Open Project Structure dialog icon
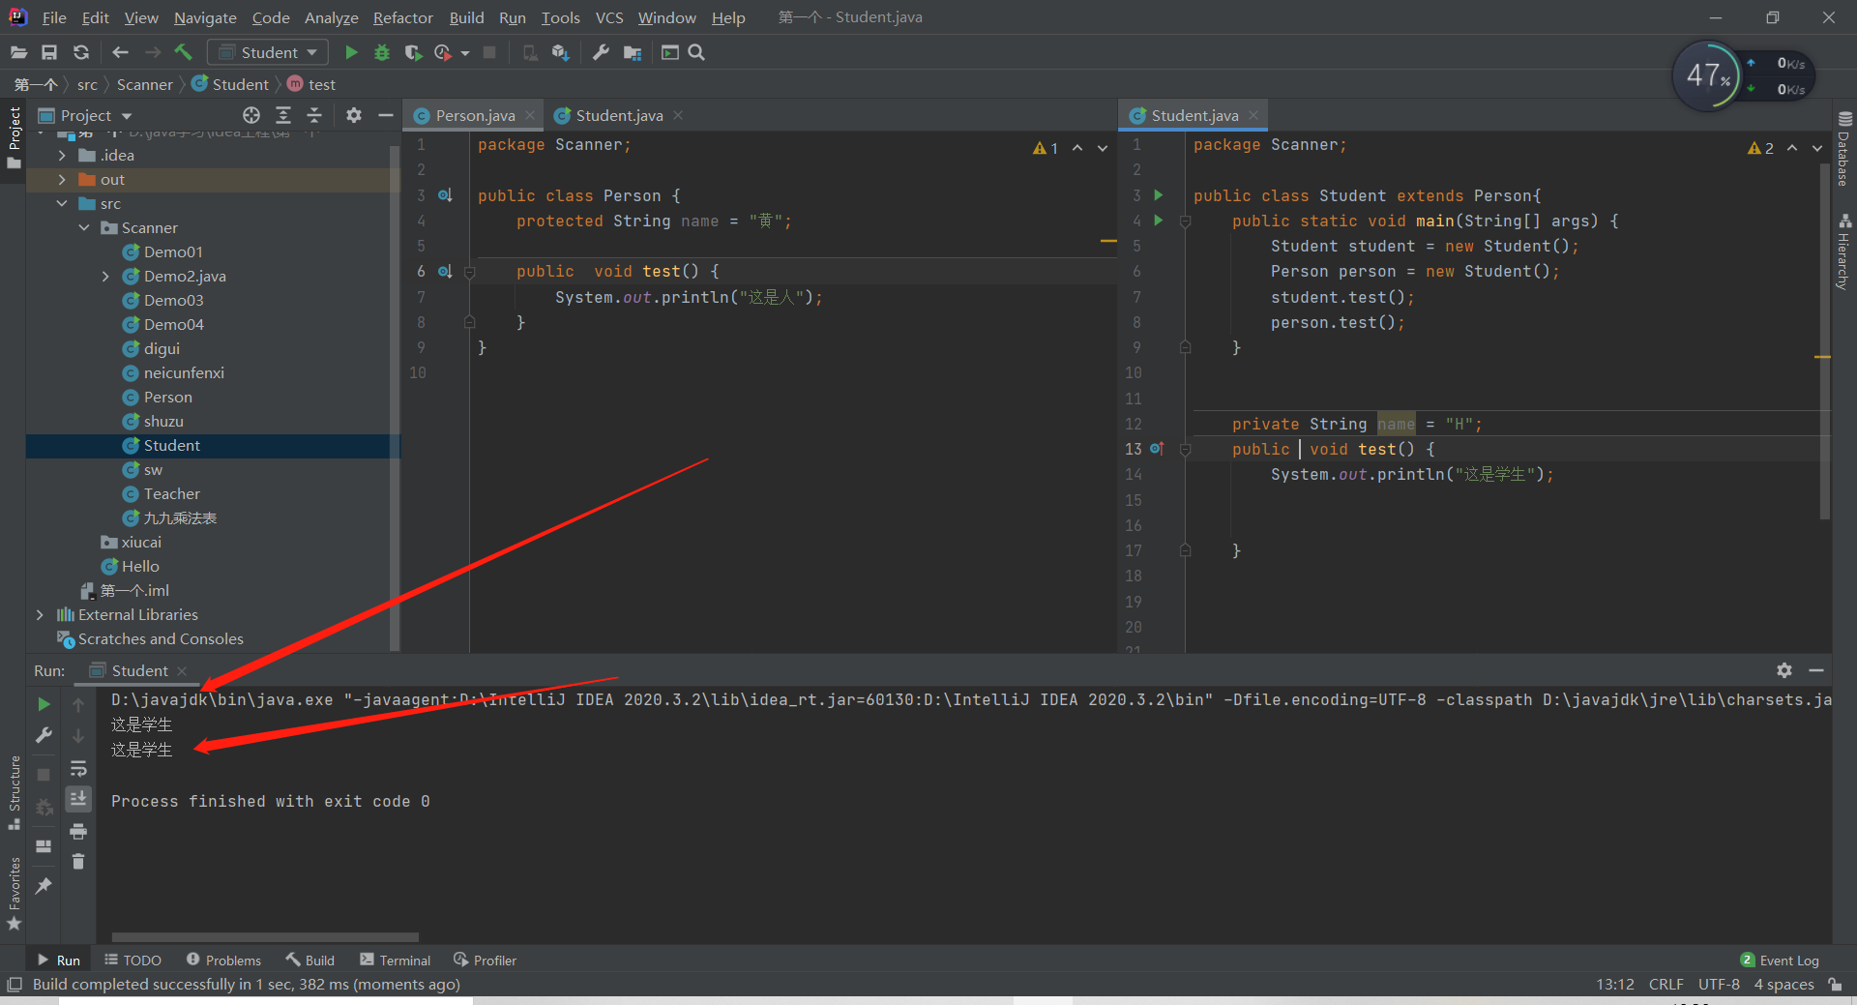The width and height of the screenshot is (1857, 1005). tap(633, 52)
